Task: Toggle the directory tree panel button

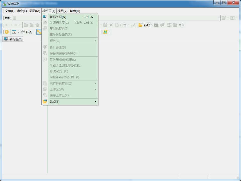Action: (39, 32)
